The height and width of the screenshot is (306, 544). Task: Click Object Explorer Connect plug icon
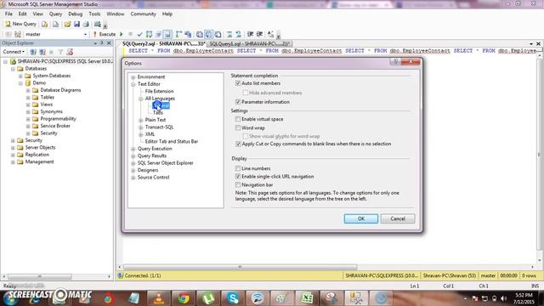click(33, 52)
